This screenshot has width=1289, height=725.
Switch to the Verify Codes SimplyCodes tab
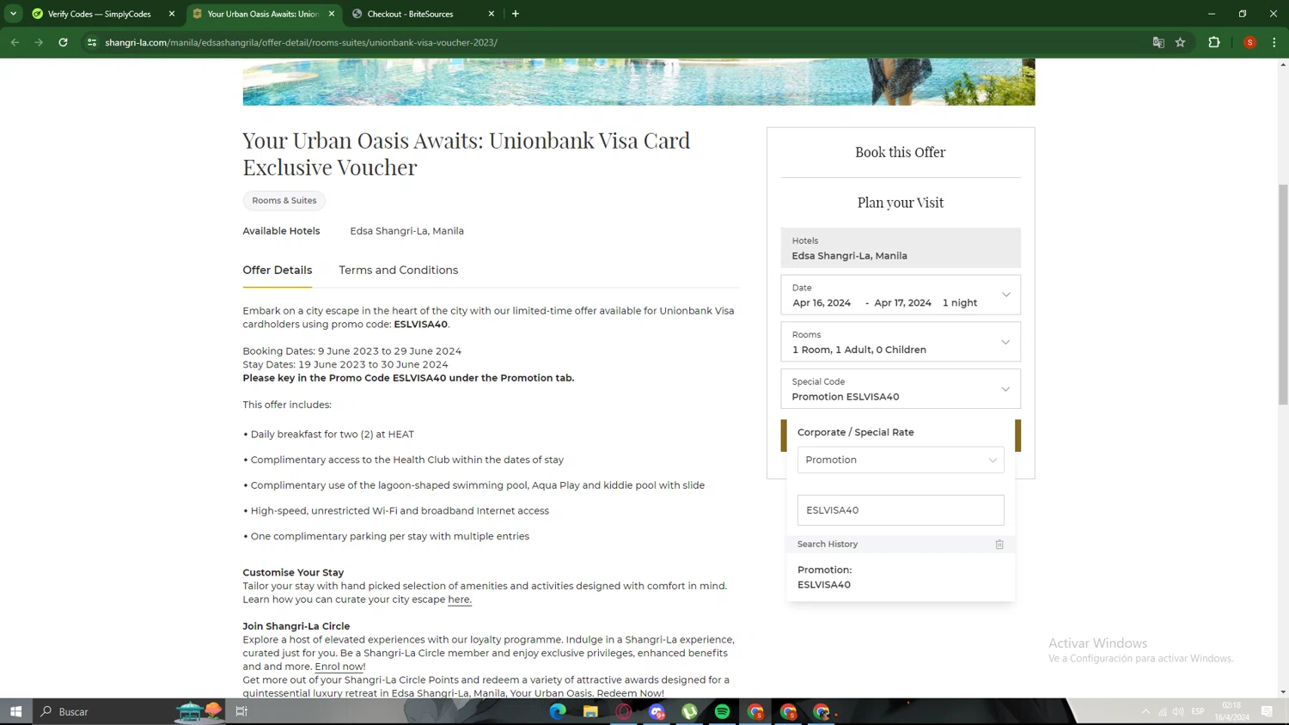99,14
